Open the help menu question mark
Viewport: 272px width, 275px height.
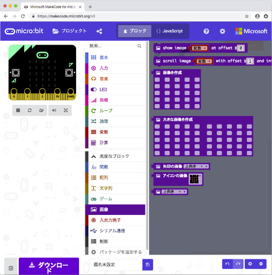206,31
